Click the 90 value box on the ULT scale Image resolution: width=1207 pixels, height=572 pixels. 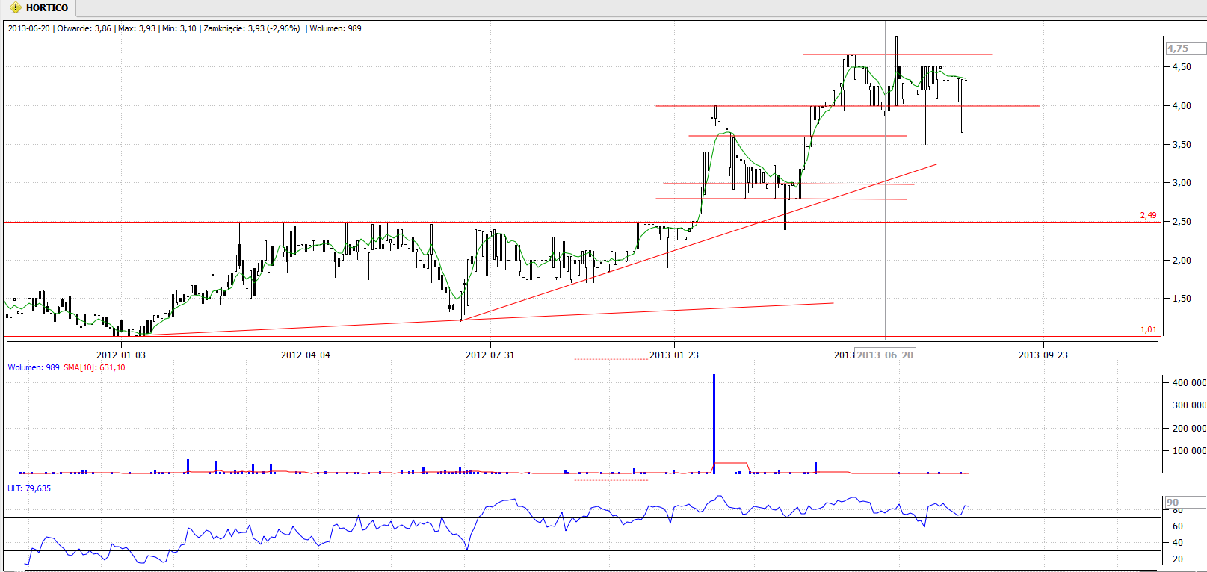coord(1185,503)
